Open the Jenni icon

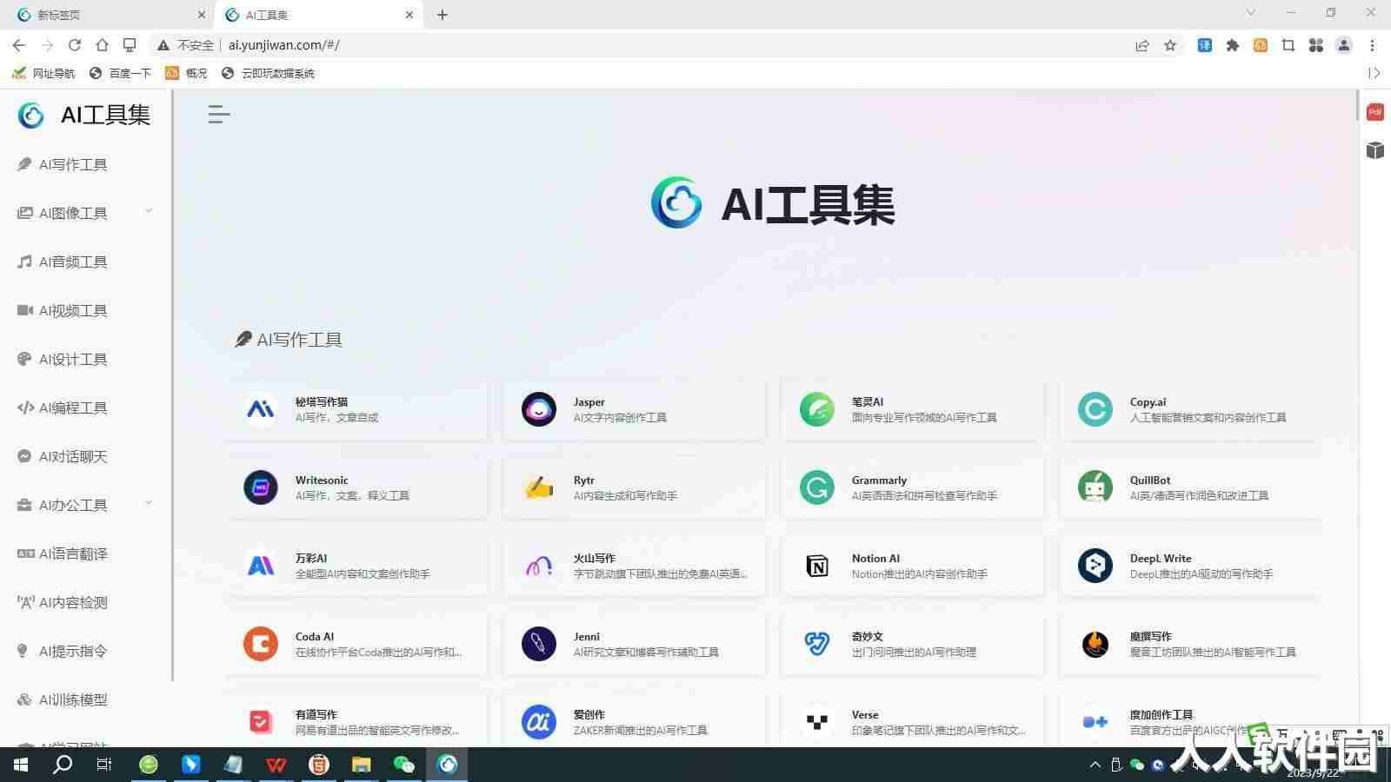coord(539,644)
